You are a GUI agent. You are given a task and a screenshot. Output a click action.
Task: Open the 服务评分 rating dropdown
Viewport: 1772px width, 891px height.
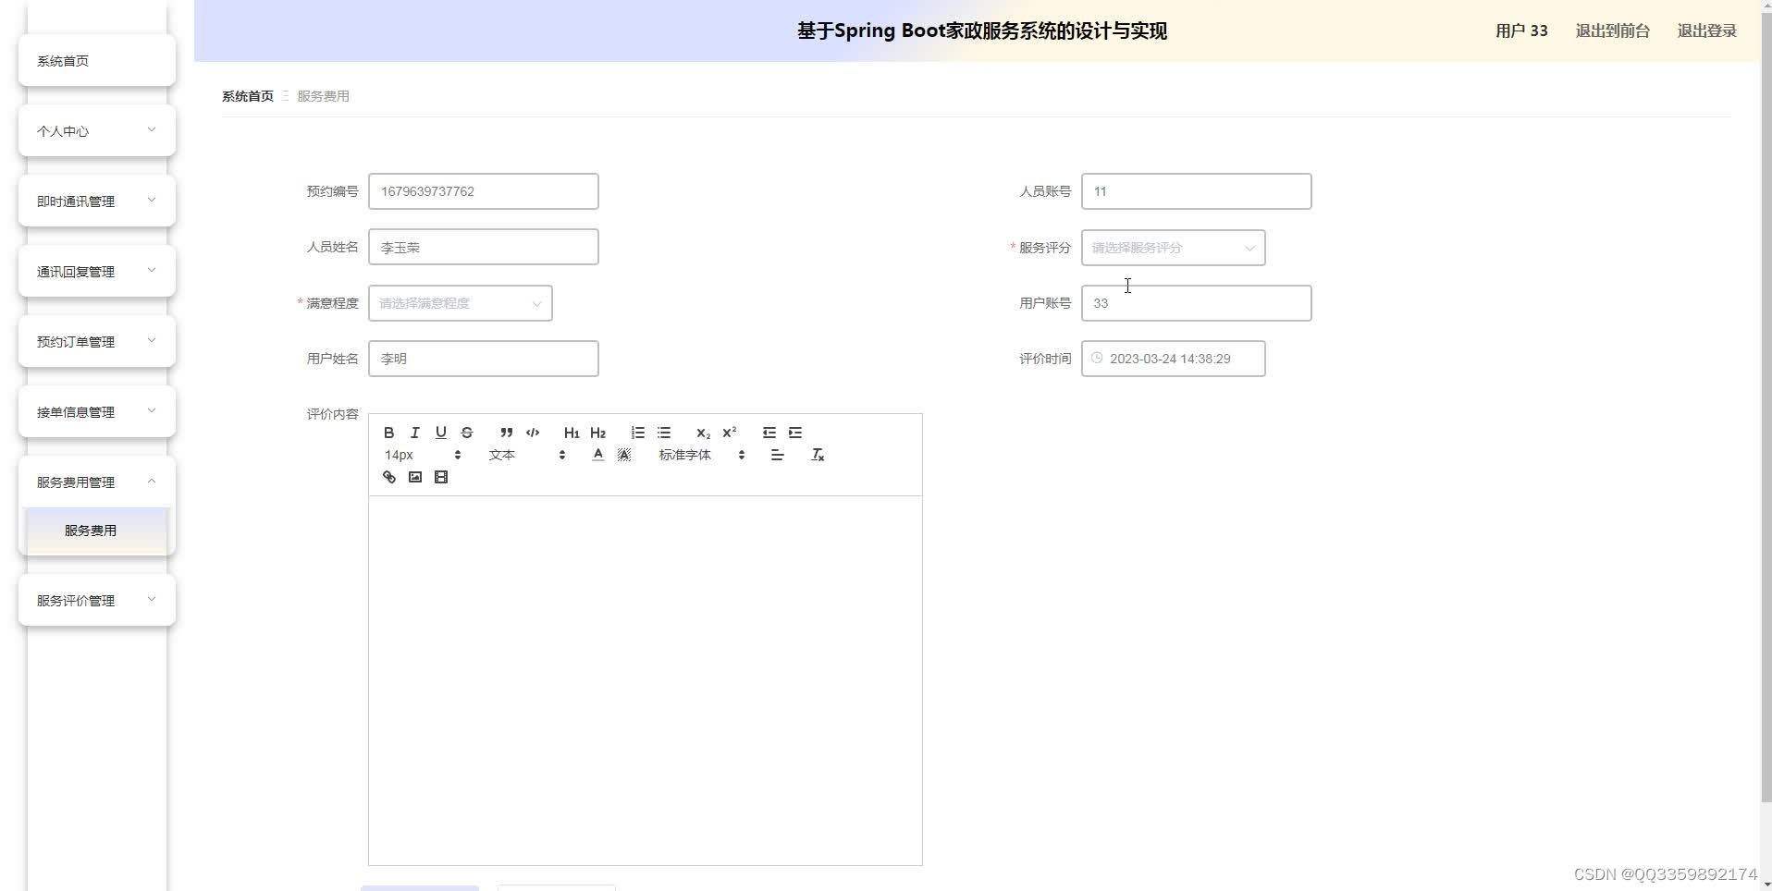[x=1173, y=248]
